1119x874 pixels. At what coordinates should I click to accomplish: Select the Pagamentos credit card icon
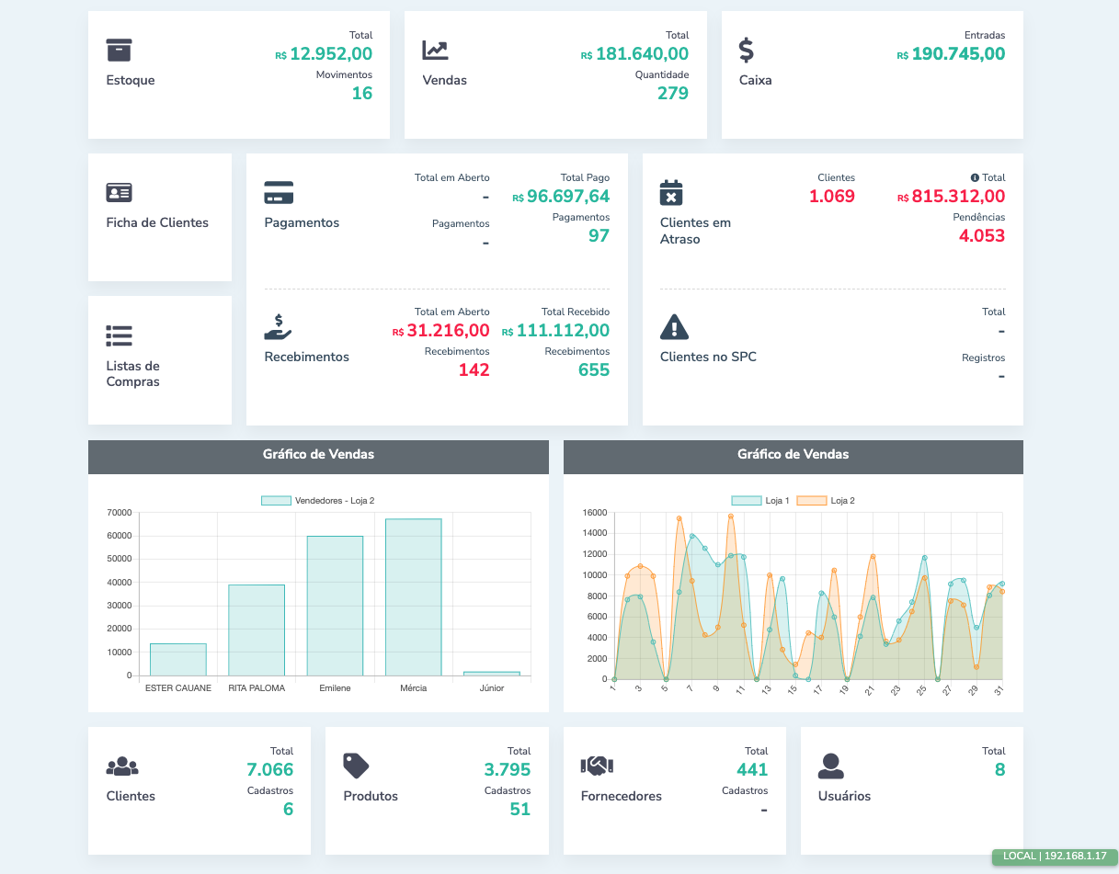click(x=279, y=193)
